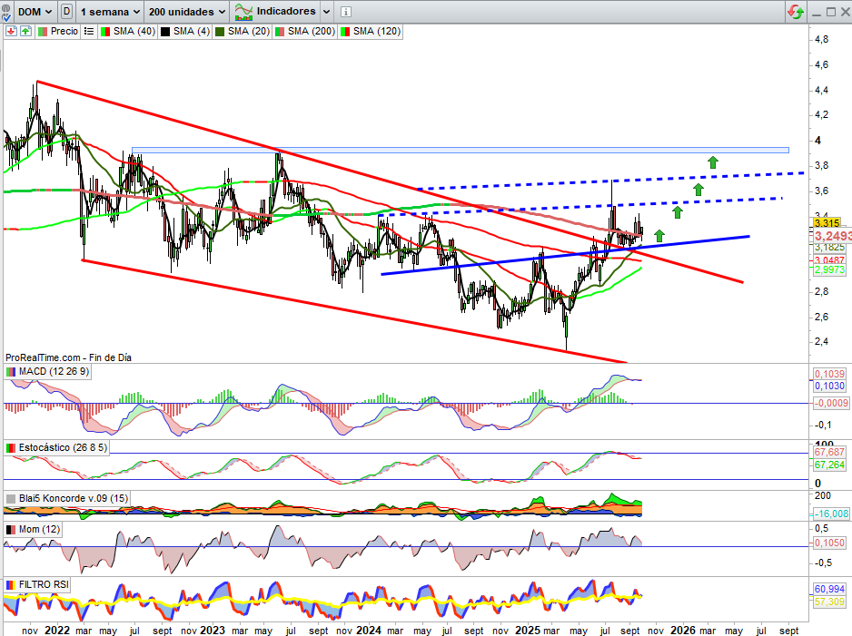Click the list icon after Precio

(x=88, y=31)
